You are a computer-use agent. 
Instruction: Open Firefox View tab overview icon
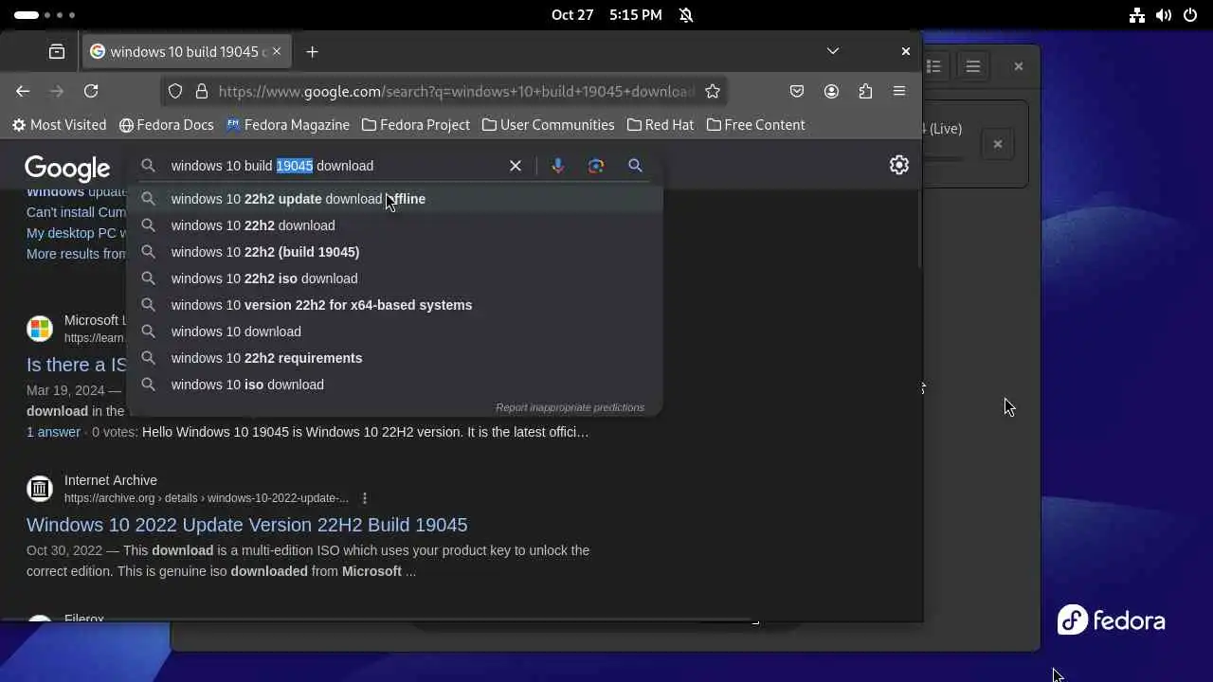coord(57,51)
